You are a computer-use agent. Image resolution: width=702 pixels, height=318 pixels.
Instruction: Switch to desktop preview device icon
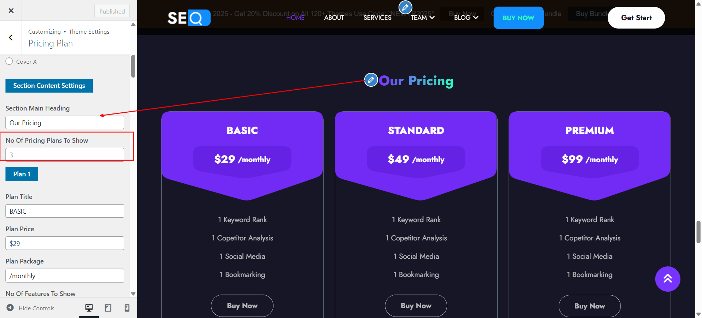click(89, 308)
